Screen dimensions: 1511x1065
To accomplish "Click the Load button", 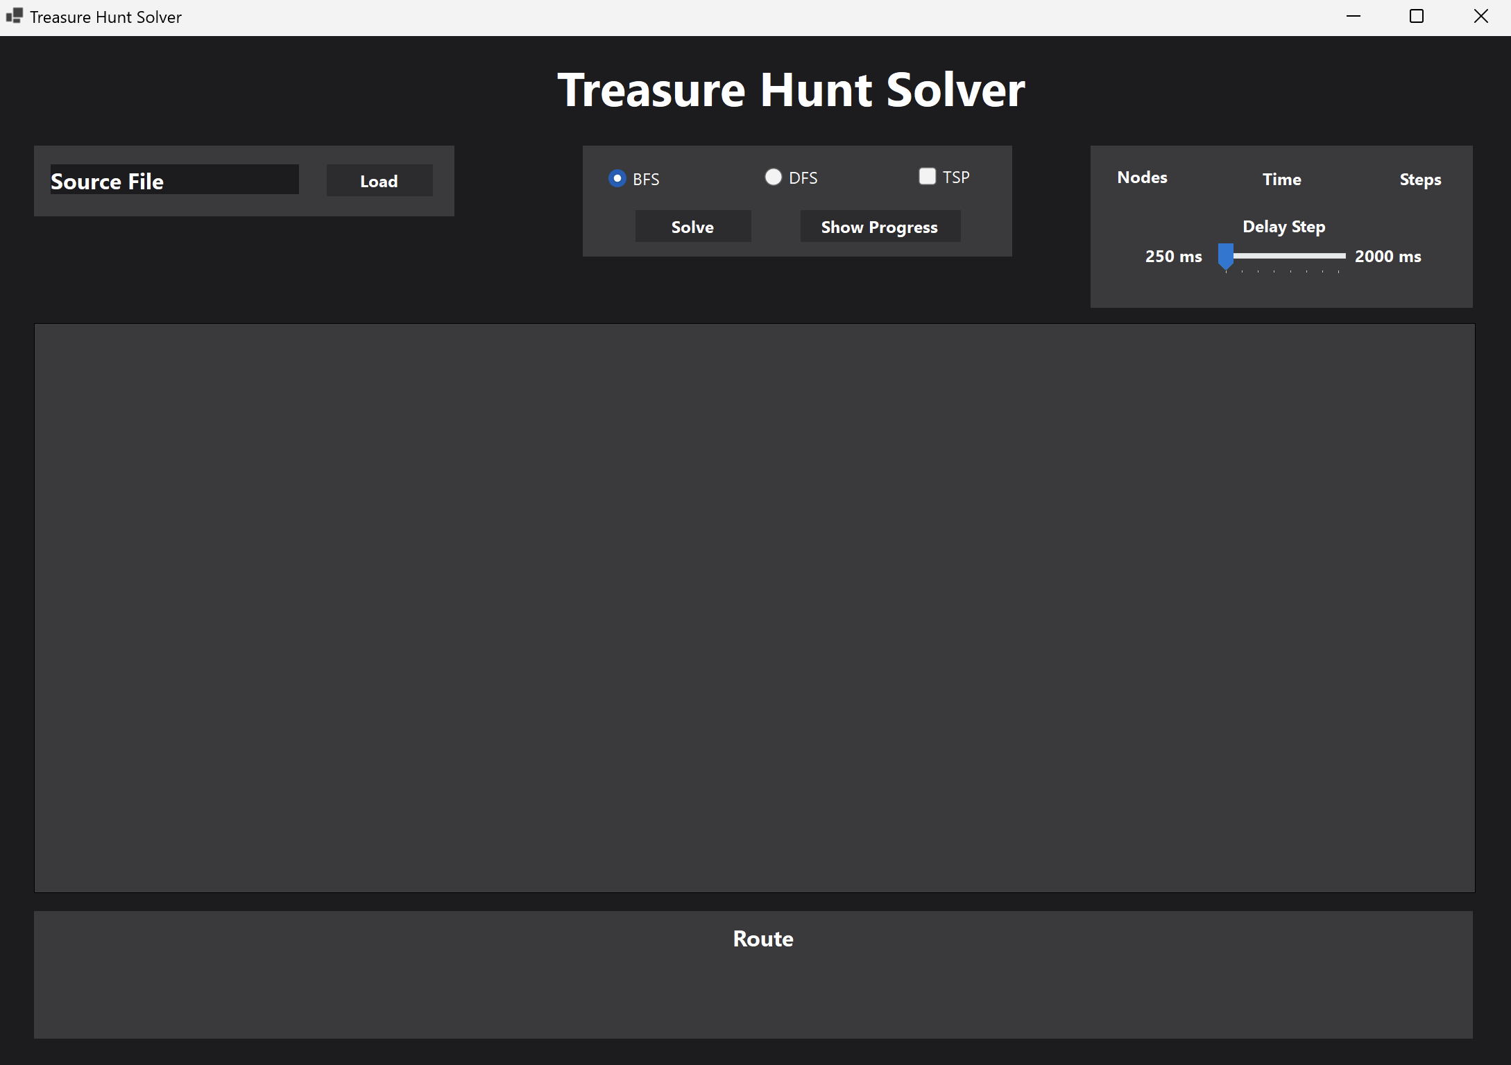I will 379,181.
